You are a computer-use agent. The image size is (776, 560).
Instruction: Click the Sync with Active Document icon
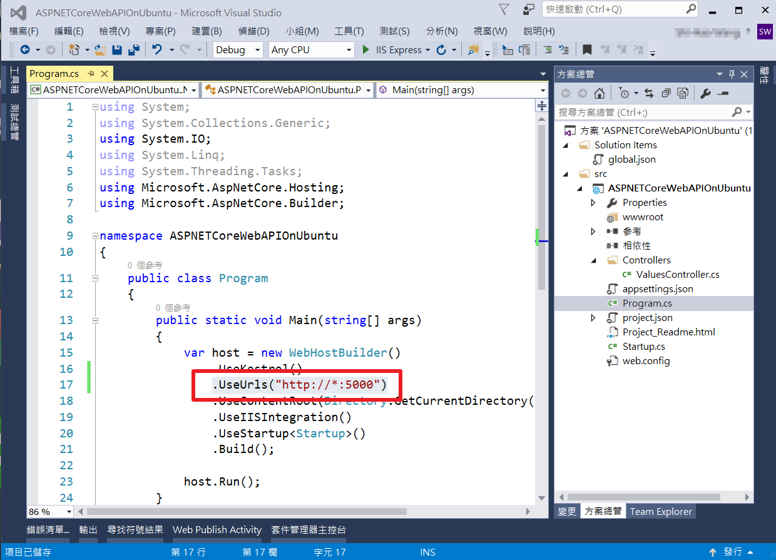(x=649, y=93)
